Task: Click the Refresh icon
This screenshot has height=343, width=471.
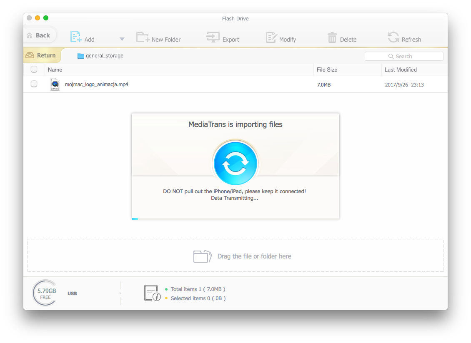Action: pos(393,37)
